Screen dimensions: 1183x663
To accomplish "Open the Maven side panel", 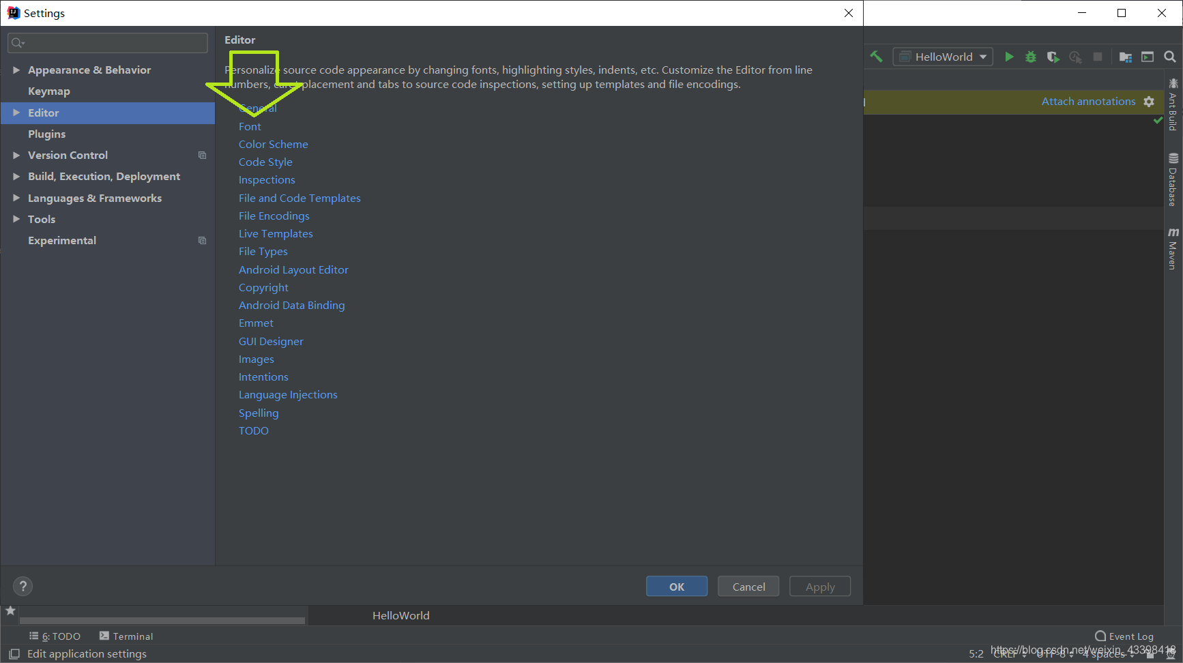I will (x=1173, y=249).
